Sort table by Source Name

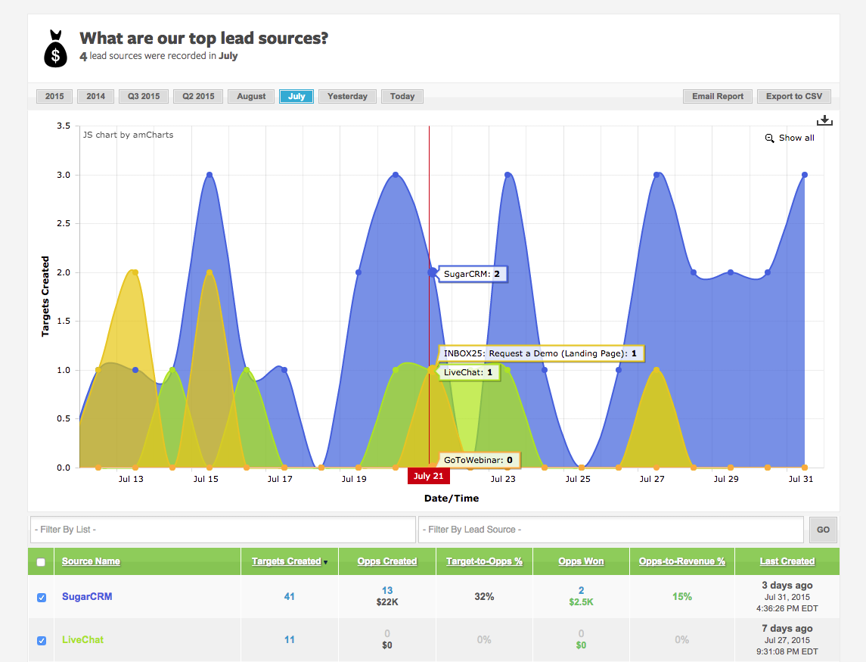click(x=91, y=561)
